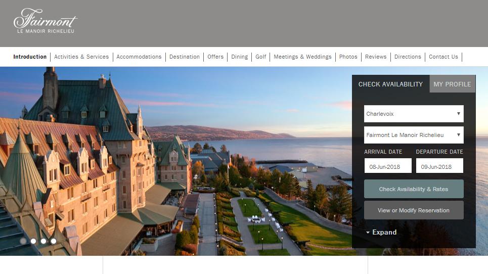View the Photos page
488x274 pixels.
pos(348,57)
